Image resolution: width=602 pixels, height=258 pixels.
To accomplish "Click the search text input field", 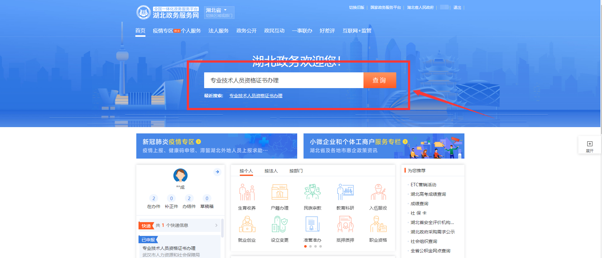I will [283, 81].
